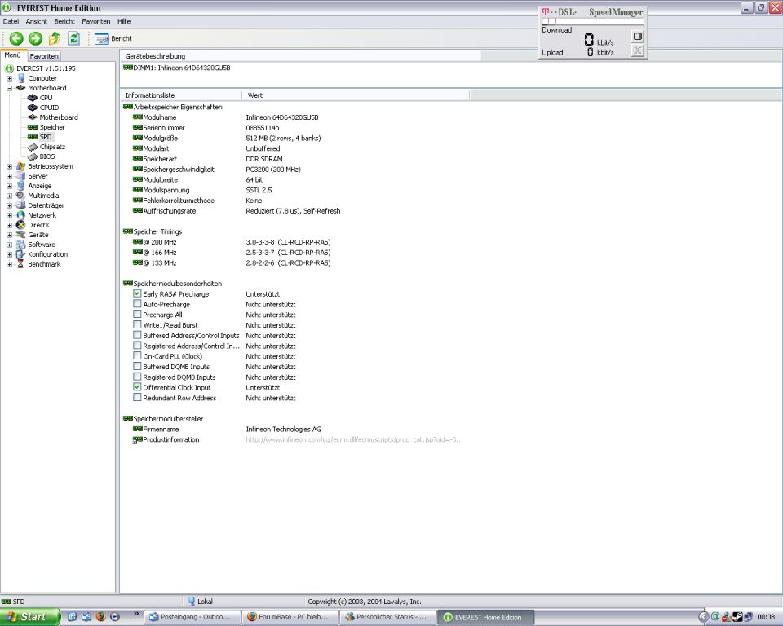Click the Geräte icon in the tree

(21, 235)
